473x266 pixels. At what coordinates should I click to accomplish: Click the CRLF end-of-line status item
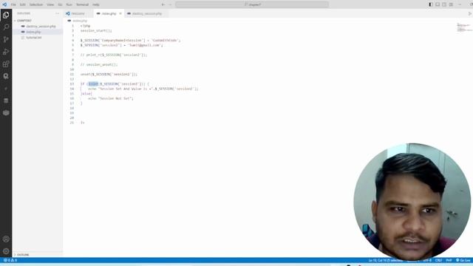pos(438,260)
